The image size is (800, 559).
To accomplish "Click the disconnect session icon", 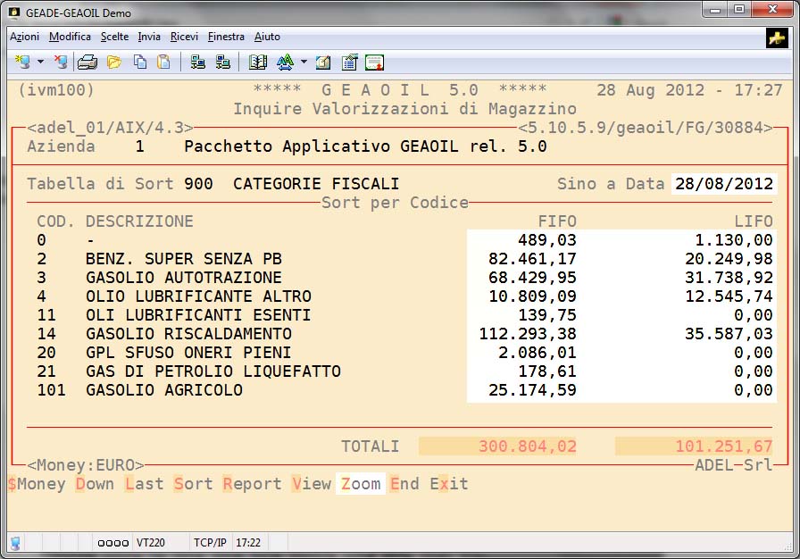I will [61, 62].
